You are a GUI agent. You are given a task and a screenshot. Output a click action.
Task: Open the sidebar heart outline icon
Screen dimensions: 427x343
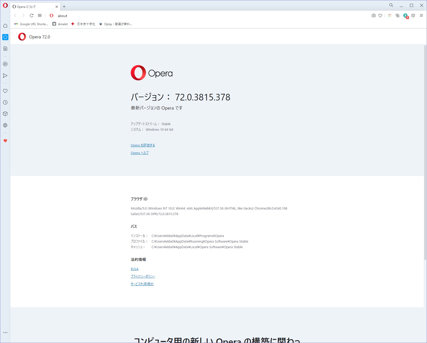pyautogui.click(x=5, y=91)
